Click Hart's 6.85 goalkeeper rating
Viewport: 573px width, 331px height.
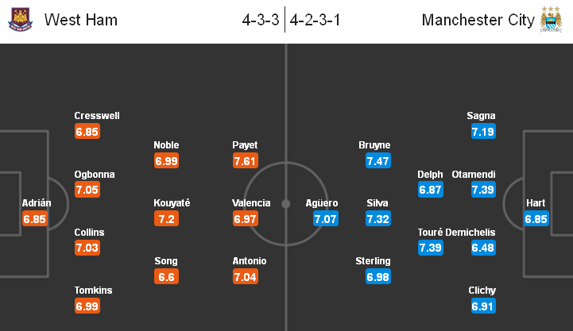tap(536, 218)
